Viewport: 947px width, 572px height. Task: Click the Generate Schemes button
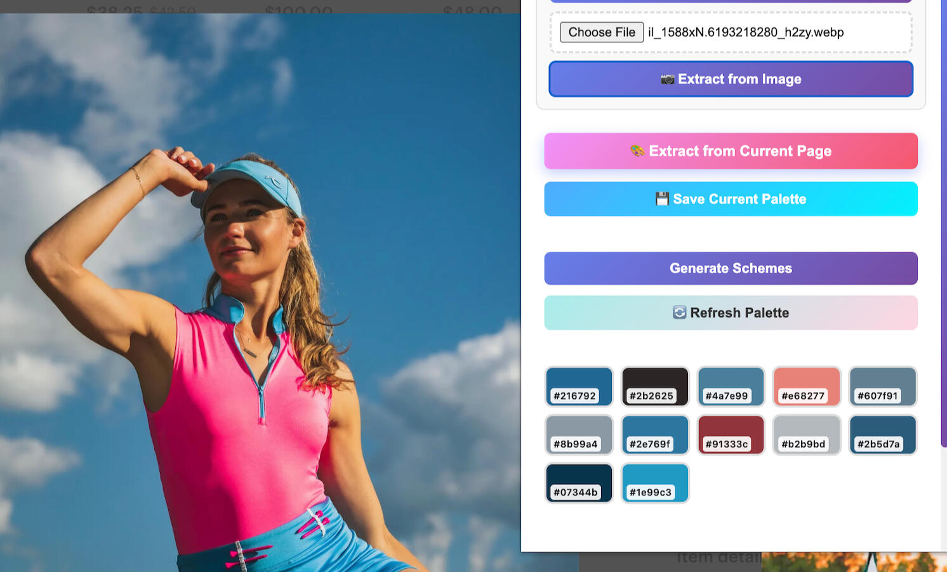click(731, 268)
